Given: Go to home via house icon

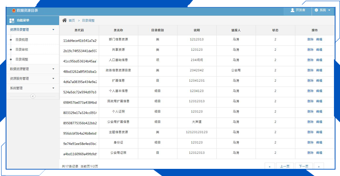Looking at the screenshot, I should pyautogui.click(x=65, y=20).
